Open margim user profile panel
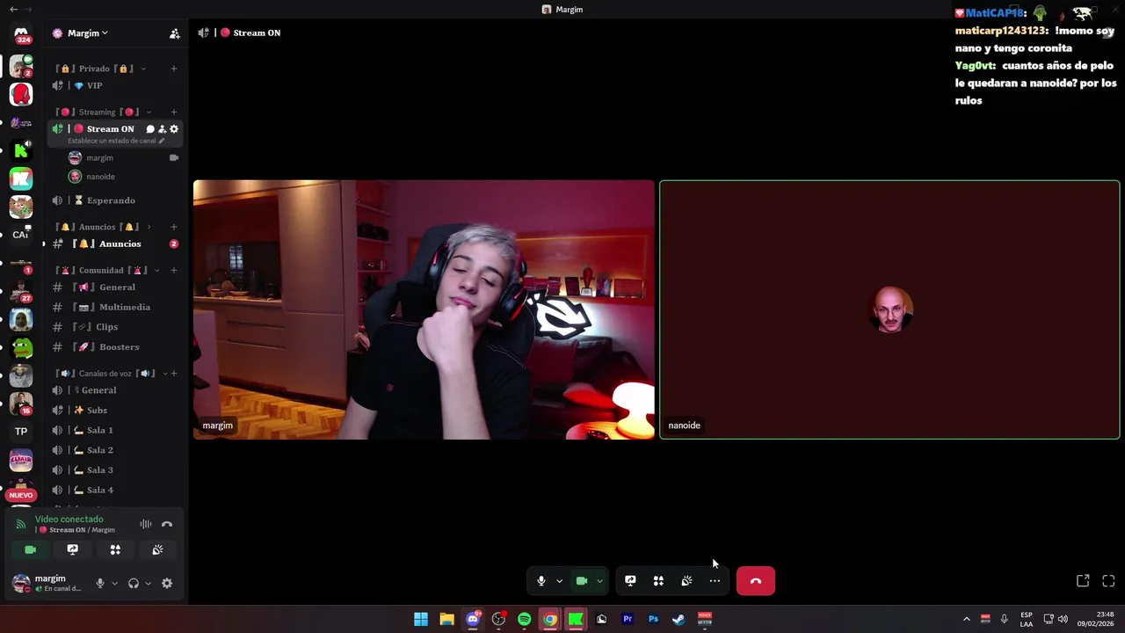 click(x=48, y=583)
